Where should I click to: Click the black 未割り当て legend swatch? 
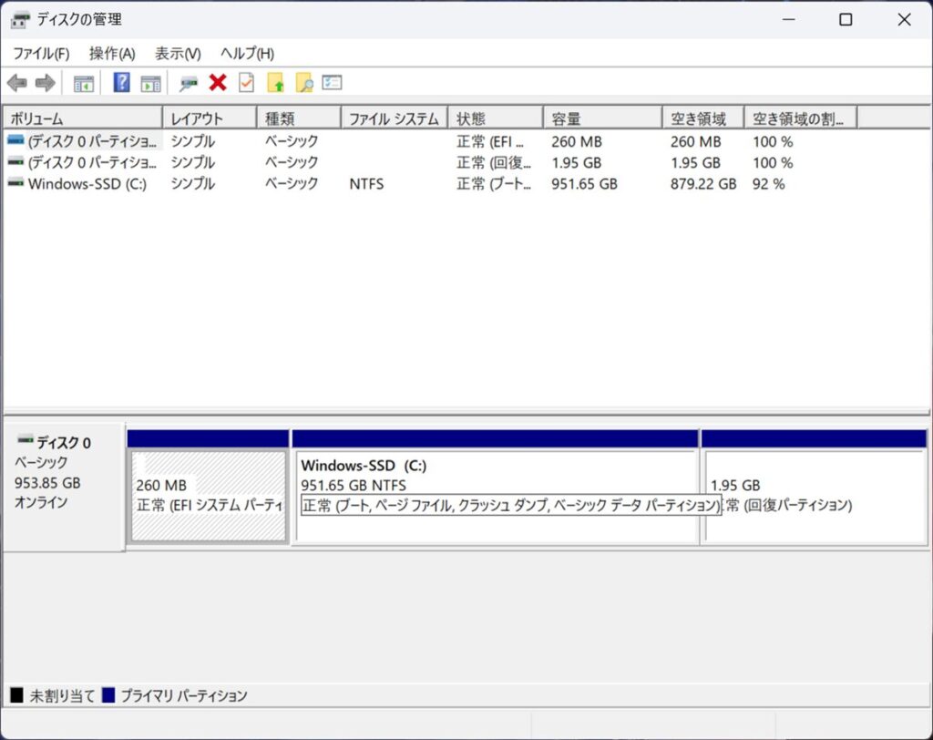16,694
